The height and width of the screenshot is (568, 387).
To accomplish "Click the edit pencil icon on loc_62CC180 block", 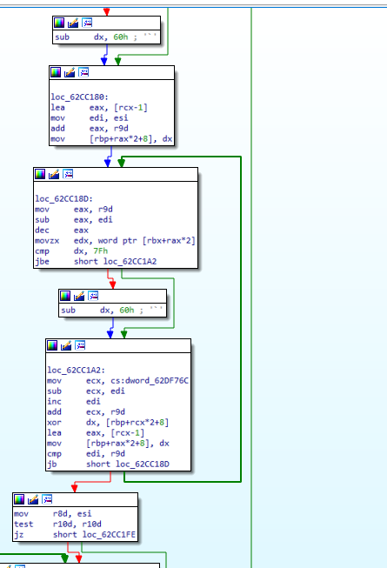I will pos(70,72).
